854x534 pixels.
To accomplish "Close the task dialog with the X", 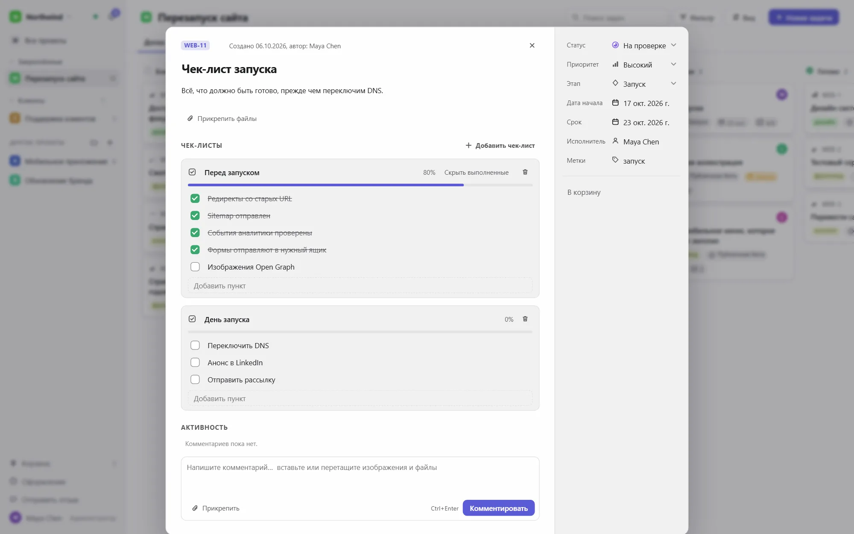I will [x=532, y=45].
